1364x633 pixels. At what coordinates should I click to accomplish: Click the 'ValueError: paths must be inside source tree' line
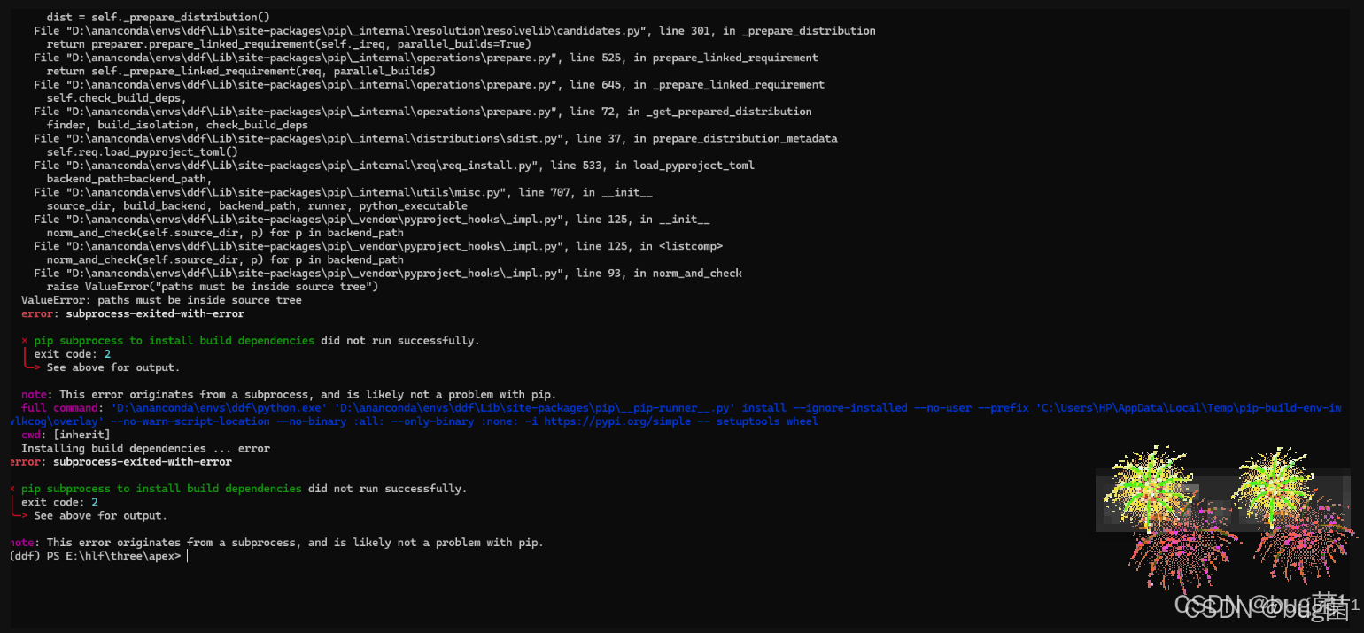coord(161,300)
